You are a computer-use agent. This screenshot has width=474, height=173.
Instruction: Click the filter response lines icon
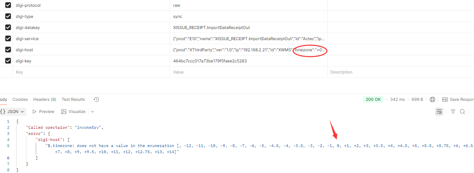(x=453, y=112)
